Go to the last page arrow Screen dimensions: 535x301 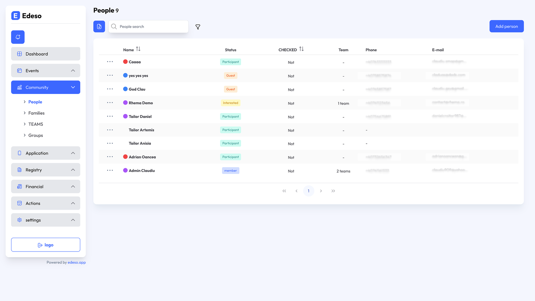pos(333,191)
